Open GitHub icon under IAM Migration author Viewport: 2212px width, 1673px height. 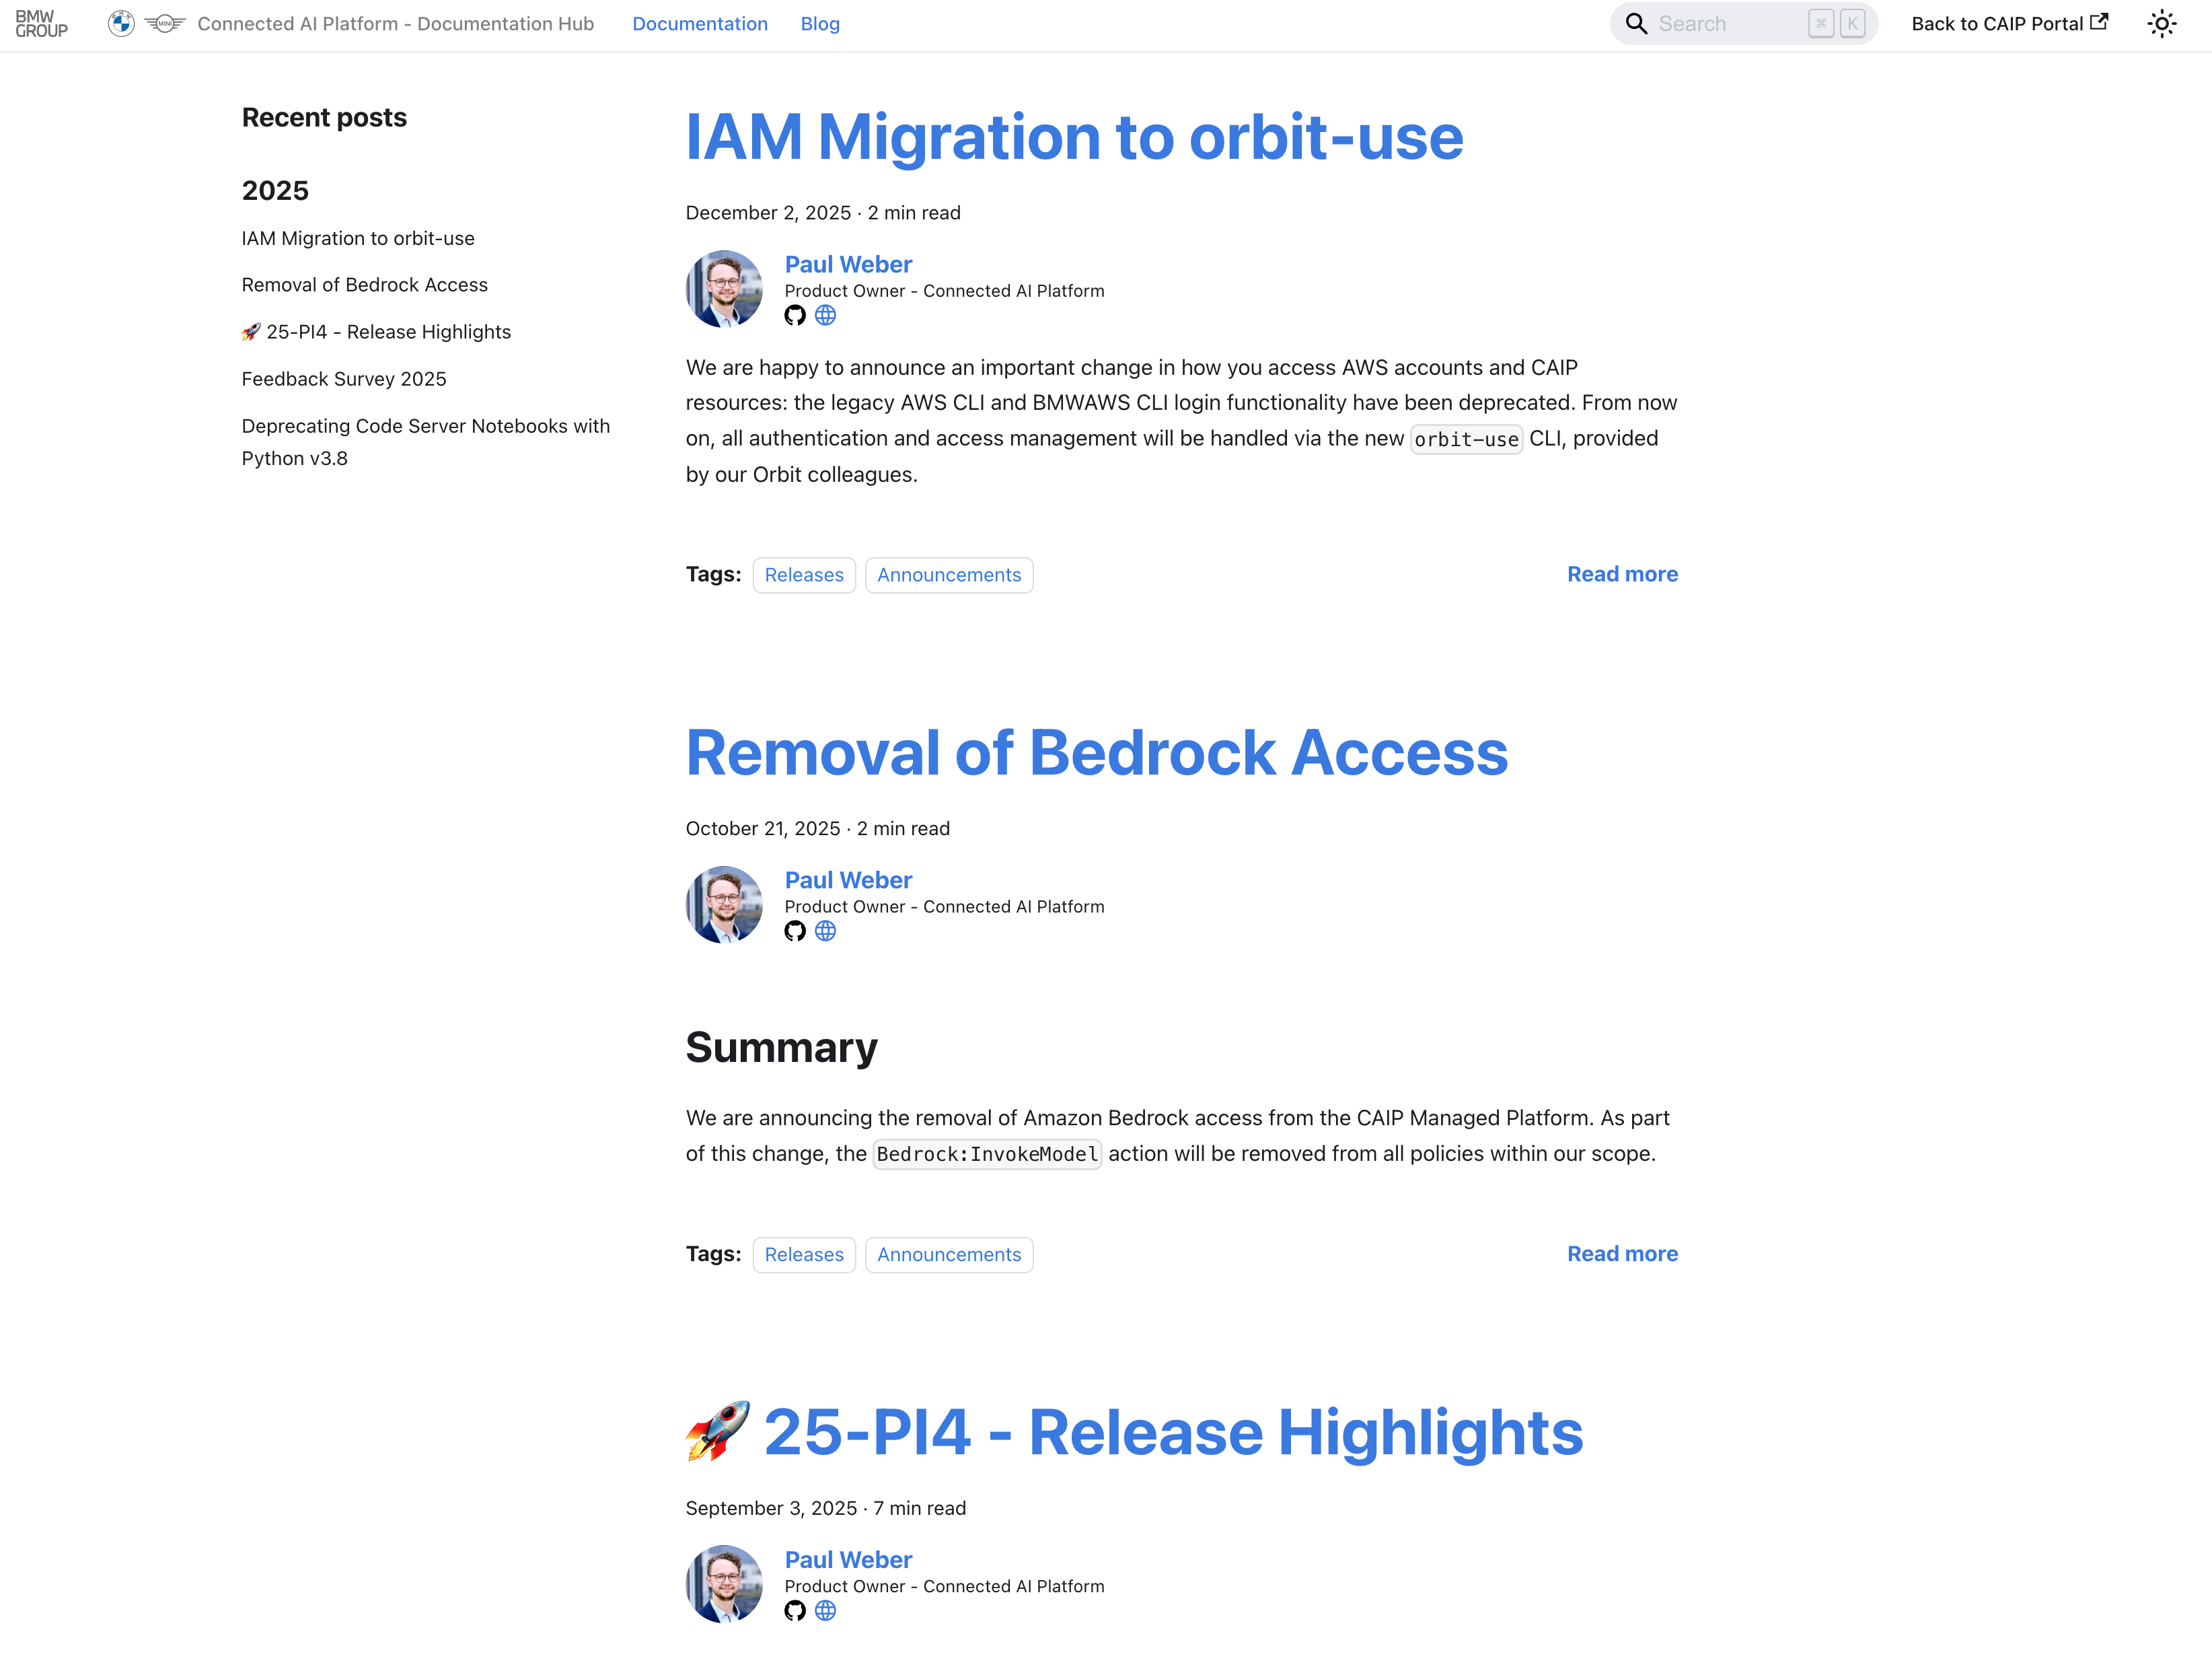[x=795, y=316]
